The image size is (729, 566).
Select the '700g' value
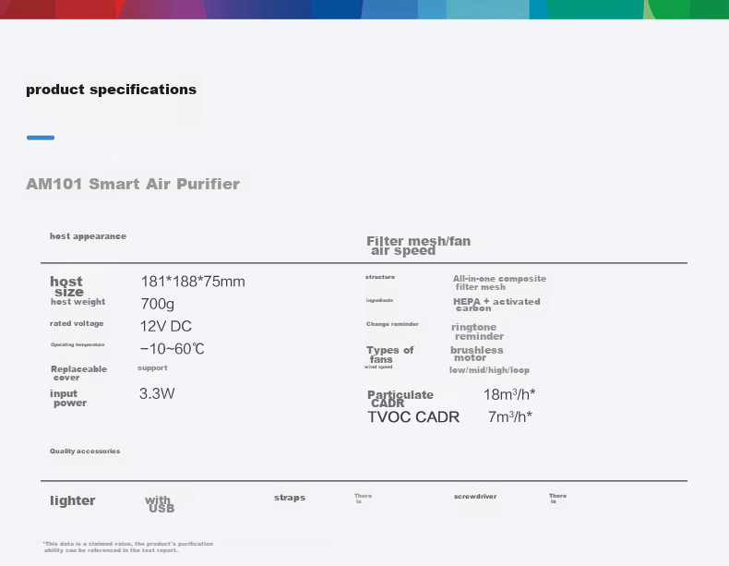[x=158, y=304]
